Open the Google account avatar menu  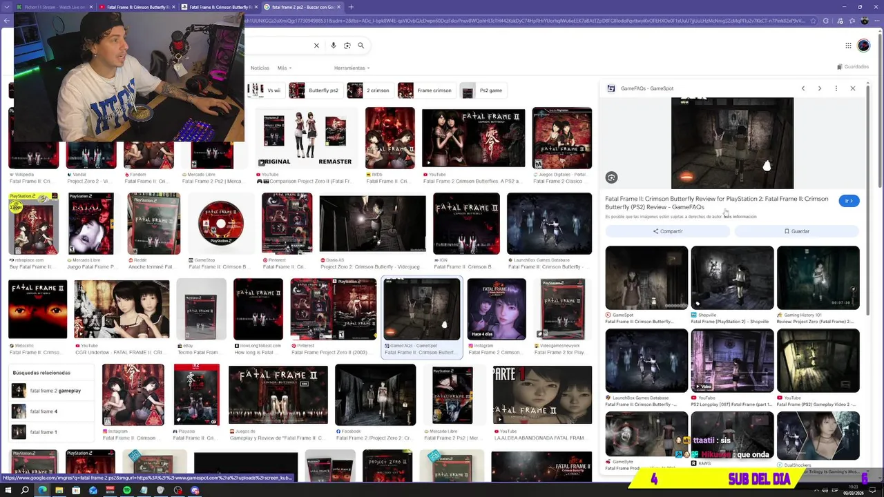point(864,46)
